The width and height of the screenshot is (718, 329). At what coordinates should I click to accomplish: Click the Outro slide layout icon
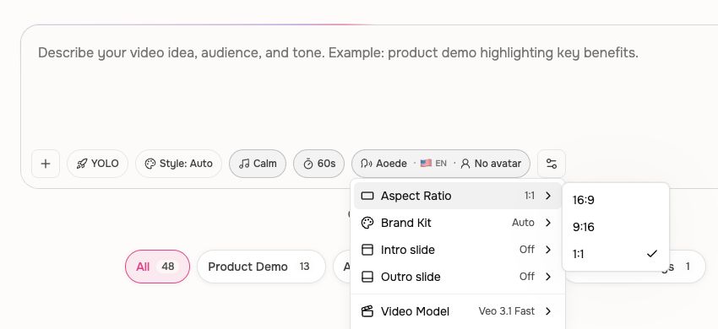(367, 277)
